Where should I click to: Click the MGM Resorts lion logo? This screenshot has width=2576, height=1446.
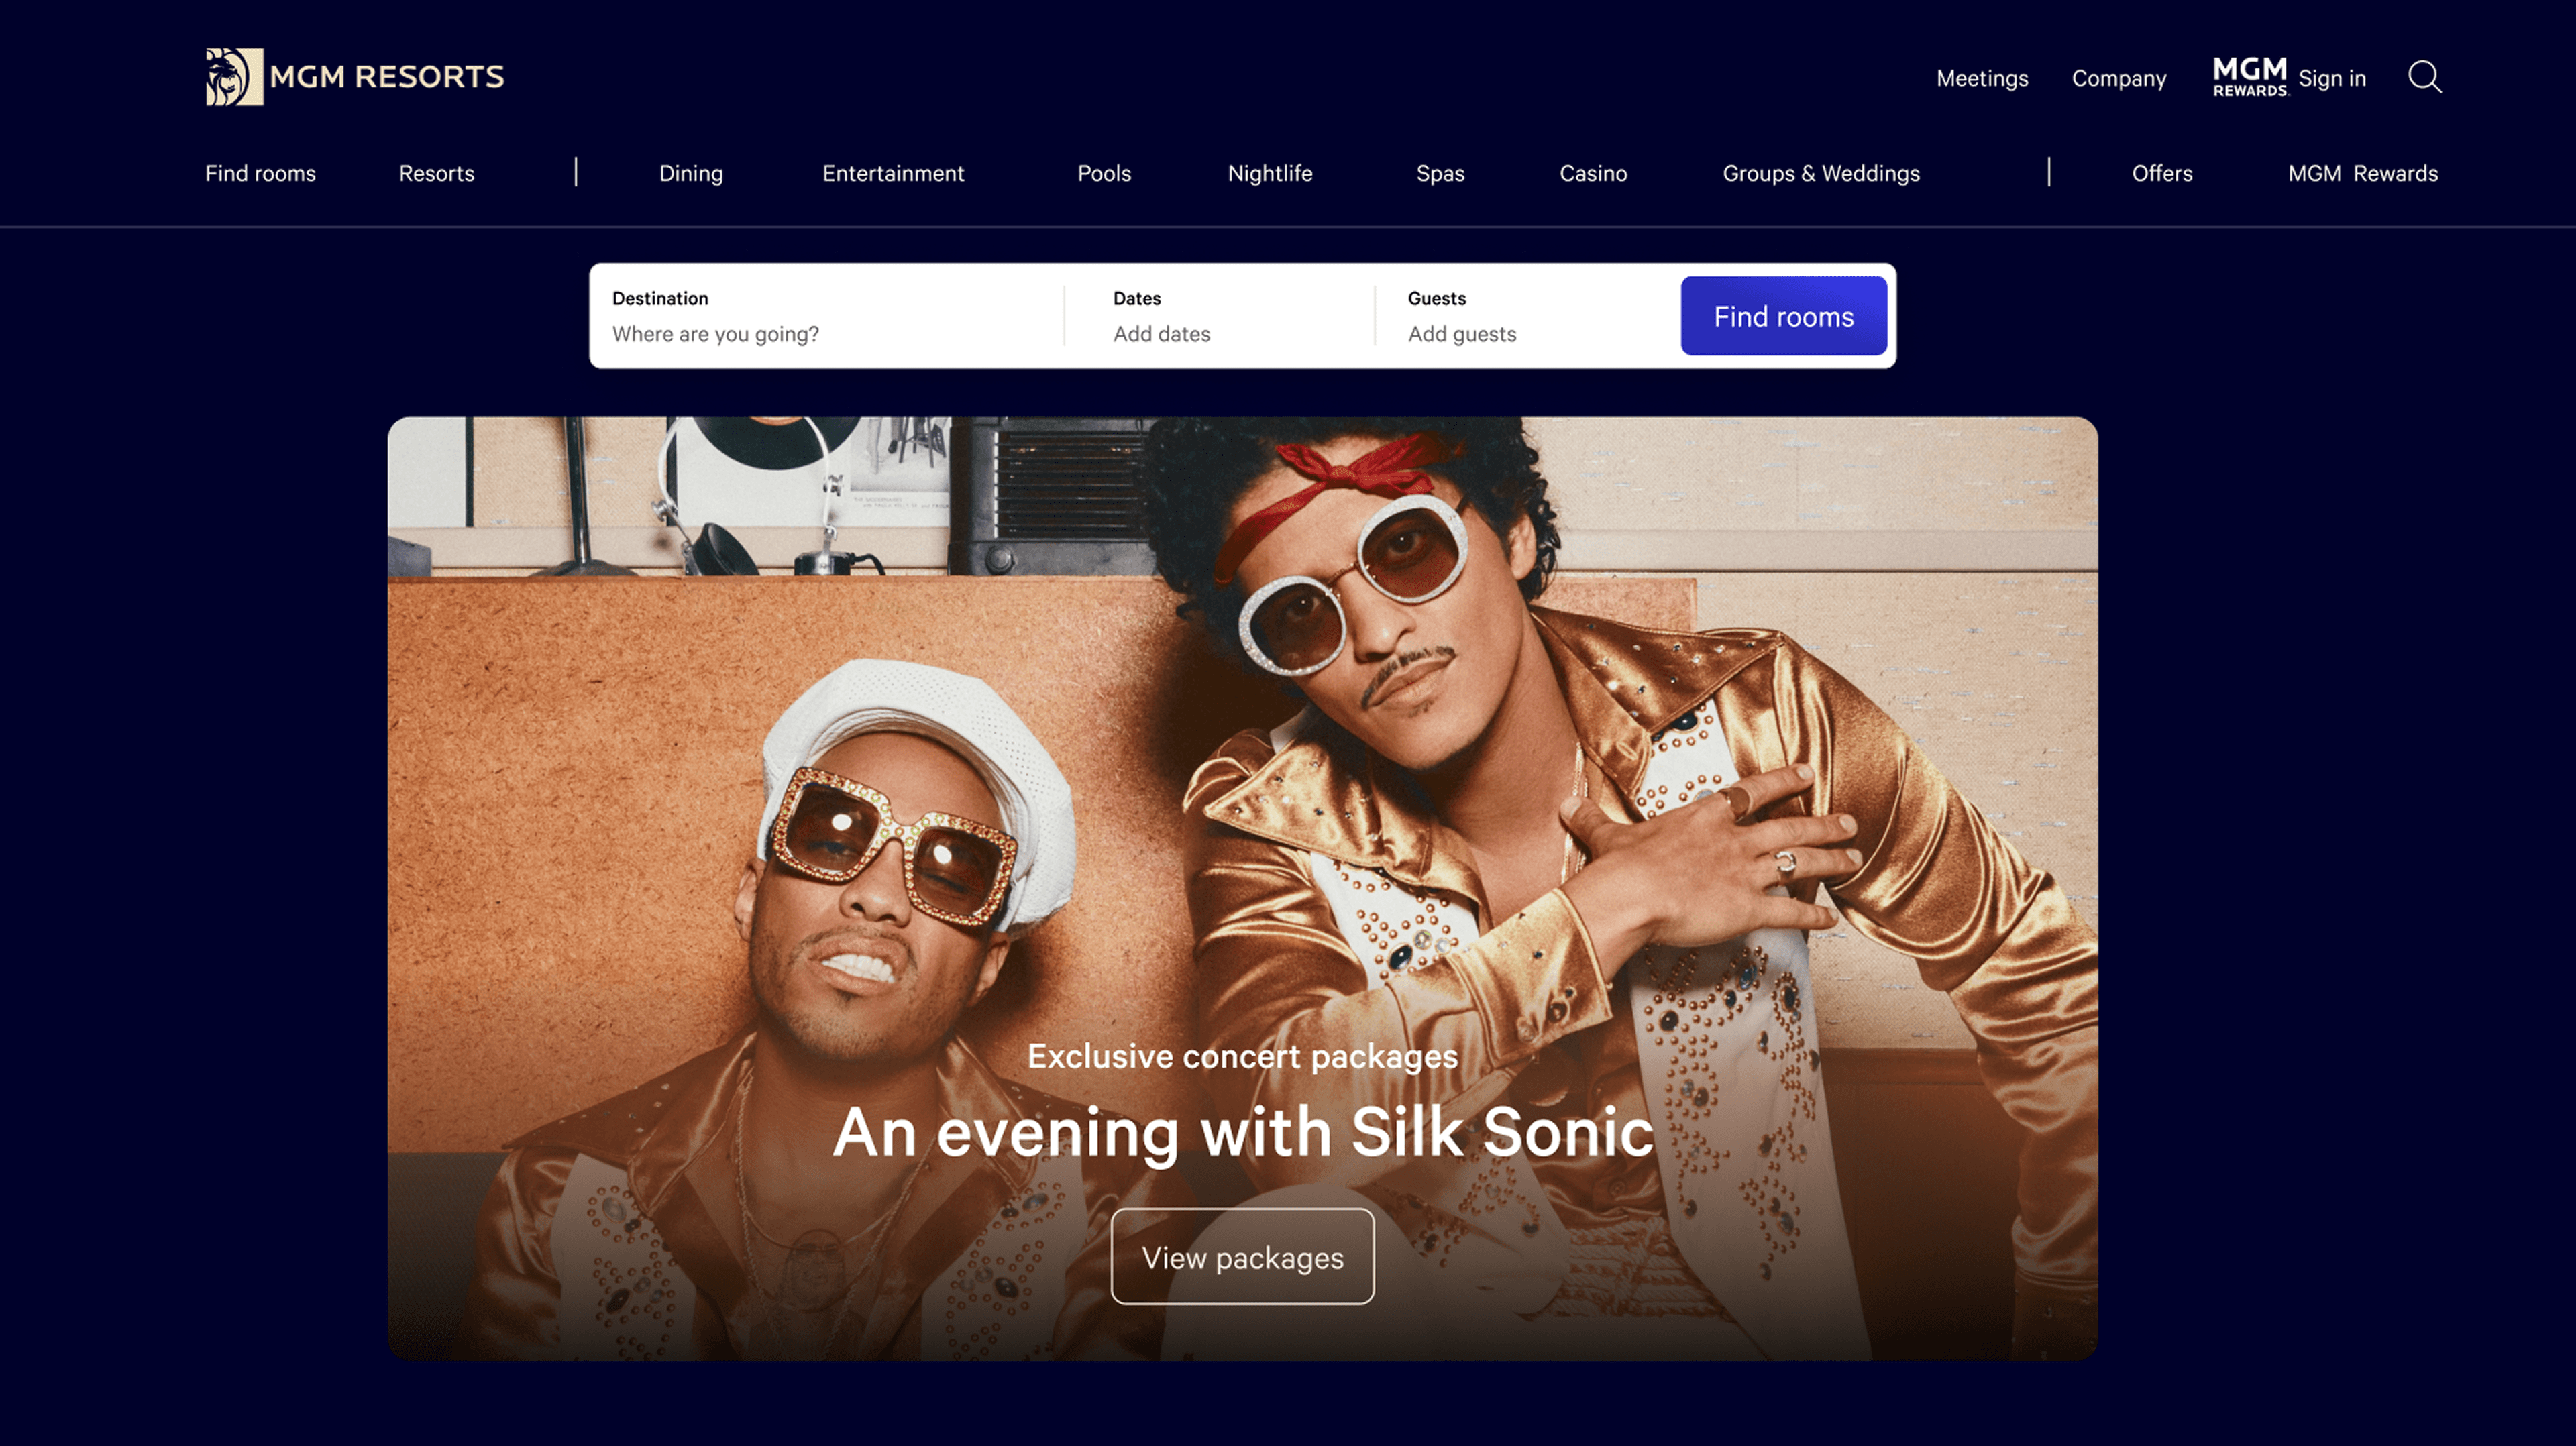(x=235, y=77)
